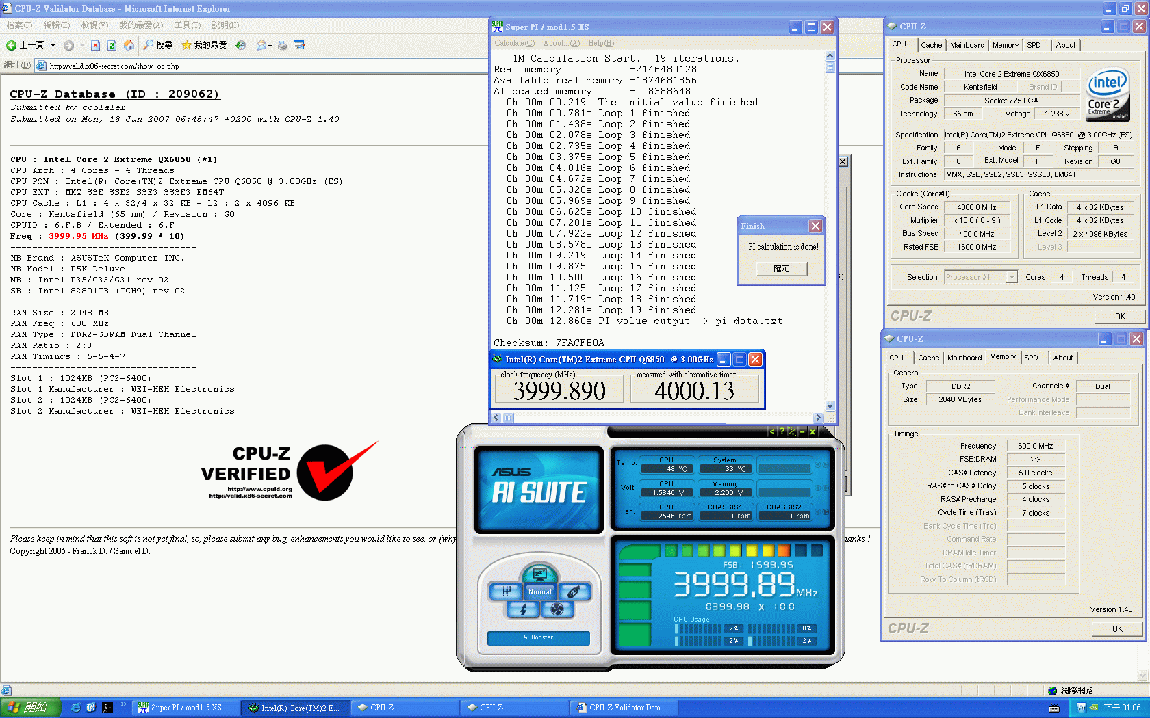The height and width of the screenshot is (718, 1150).
Task: Click the IE Refresh page icon
Action: pyautogui.click(x=112, y=45)
